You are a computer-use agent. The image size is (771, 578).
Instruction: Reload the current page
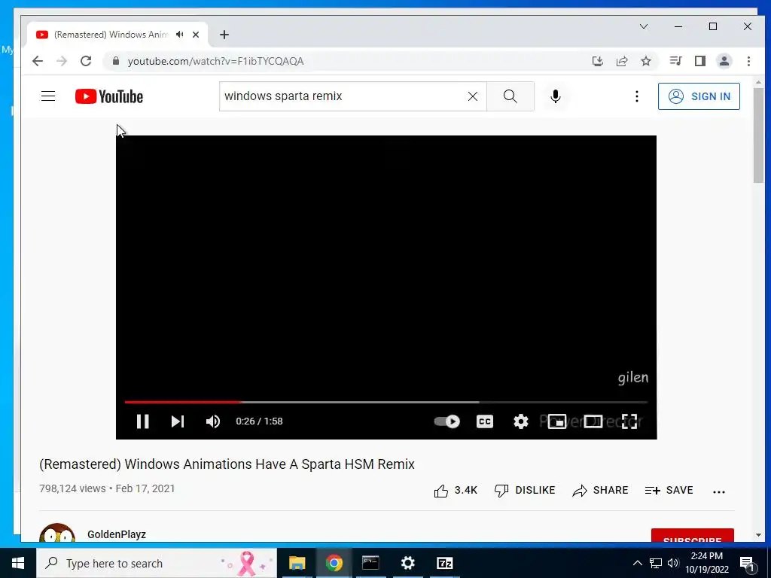(x=86, y=61)
